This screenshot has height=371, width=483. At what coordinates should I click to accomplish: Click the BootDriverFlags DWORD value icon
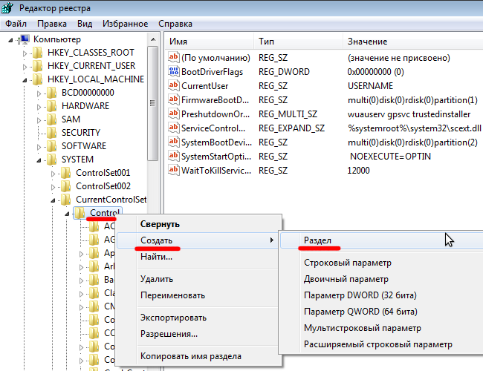tap(175, 71)
